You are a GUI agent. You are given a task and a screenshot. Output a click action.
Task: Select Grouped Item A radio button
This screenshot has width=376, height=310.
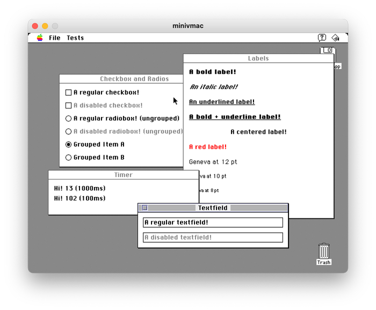coord(68,145)
